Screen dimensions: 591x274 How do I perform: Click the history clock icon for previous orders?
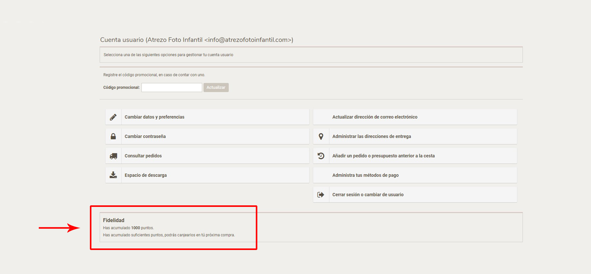[321, 156]
